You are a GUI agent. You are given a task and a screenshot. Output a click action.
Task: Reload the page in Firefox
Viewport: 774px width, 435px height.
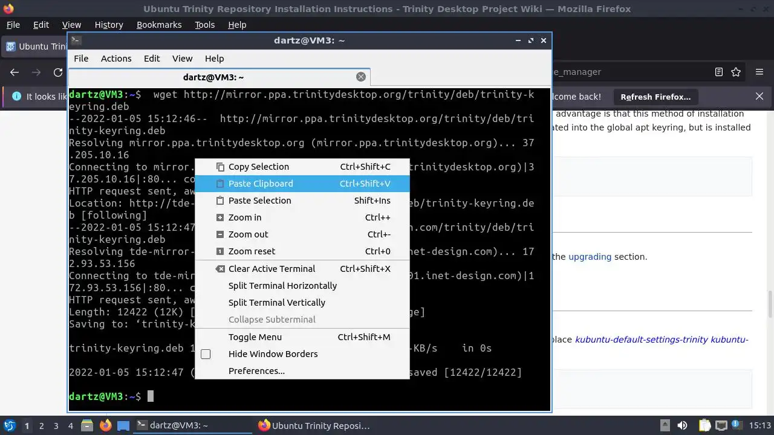58,72
